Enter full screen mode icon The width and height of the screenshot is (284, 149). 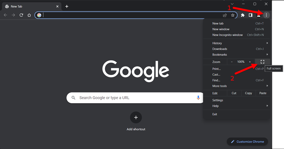262,62
